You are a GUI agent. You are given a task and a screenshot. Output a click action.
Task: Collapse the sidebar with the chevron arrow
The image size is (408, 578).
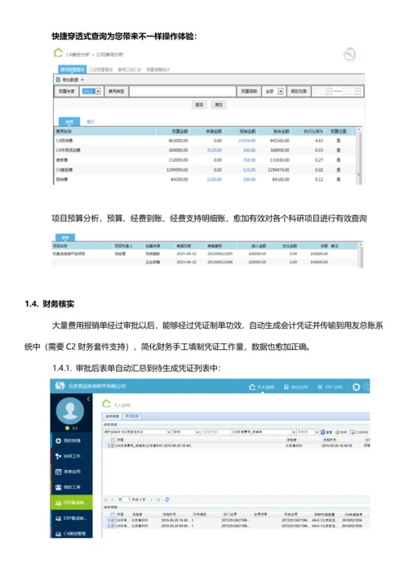tap(88, 399)
